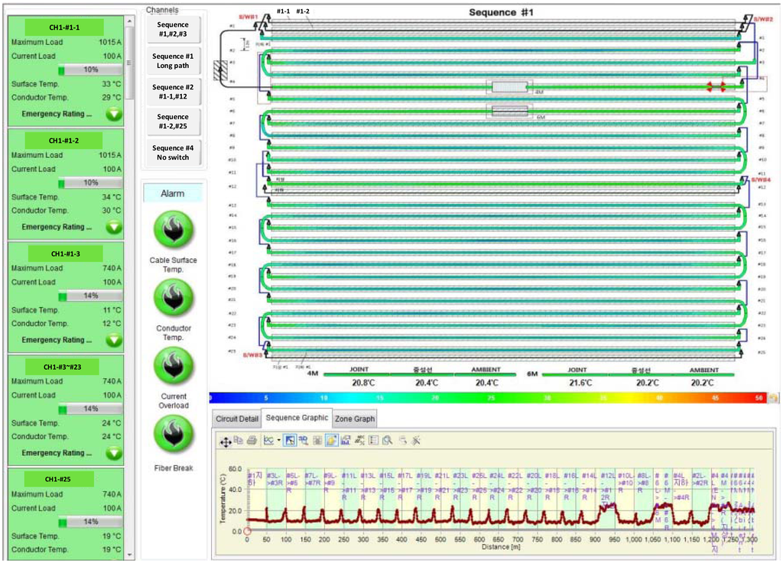
Task: Select Sequence #1 Long path channel
Action: [x=173, y=61]
